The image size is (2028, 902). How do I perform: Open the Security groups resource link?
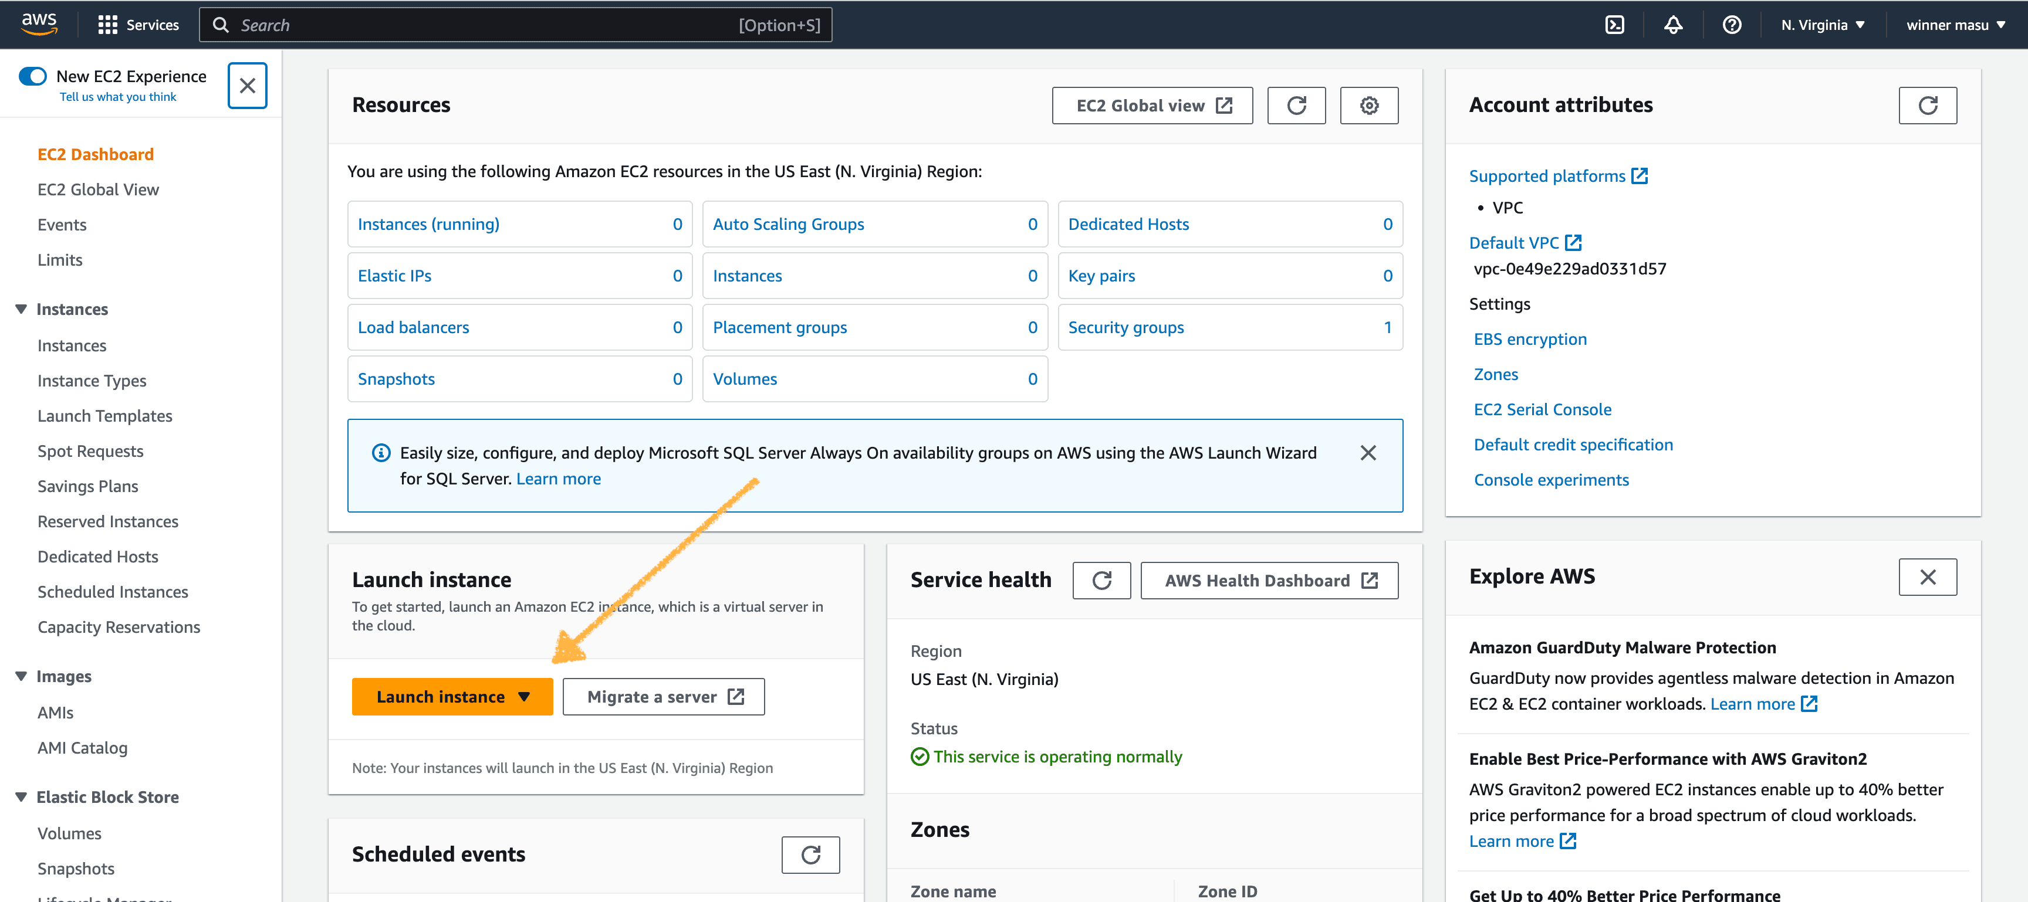click(1125, 327)
